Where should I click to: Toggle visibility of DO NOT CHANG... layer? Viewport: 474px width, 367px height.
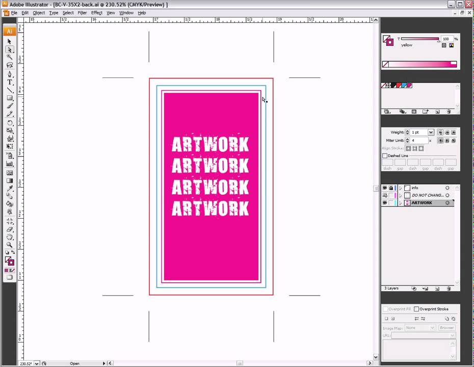384,195
